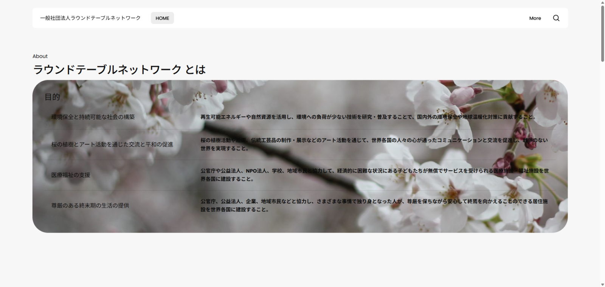
Task: Click scrollbar down arrow
Action: click(x=602, y=284)
